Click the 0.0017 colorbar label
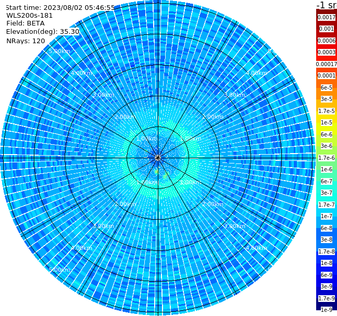This screenshot has height=316, width=337. pos(327,17)
